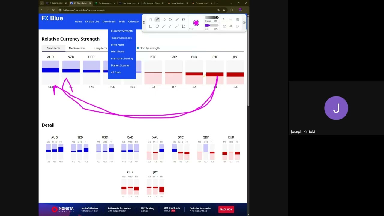
Task: Toggle the Sort by strength checkbox
Action: [x=138, y=48]
